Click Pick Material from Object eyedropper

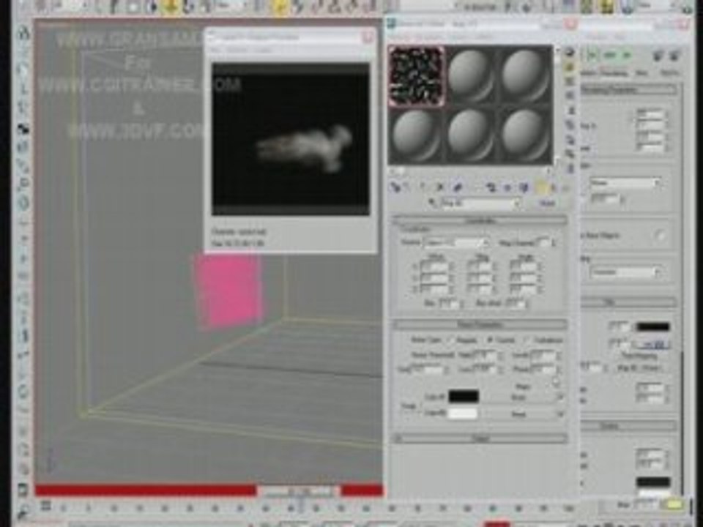(x=432, y=203)
